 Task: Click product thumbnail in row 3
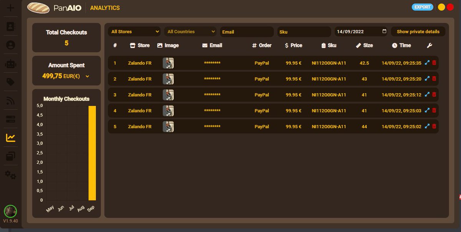click(x=168, y=95)
